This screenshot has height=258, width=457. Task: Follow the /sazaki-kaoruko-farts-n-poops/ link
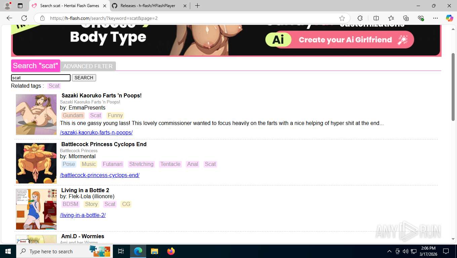pyautogui.click(x=96, y=132)
